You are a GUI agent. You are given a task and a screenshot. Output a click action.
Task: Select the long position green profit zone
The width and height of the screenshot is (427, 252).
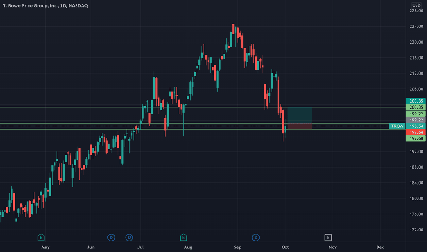pyautogui.click(x=300, y=115)
